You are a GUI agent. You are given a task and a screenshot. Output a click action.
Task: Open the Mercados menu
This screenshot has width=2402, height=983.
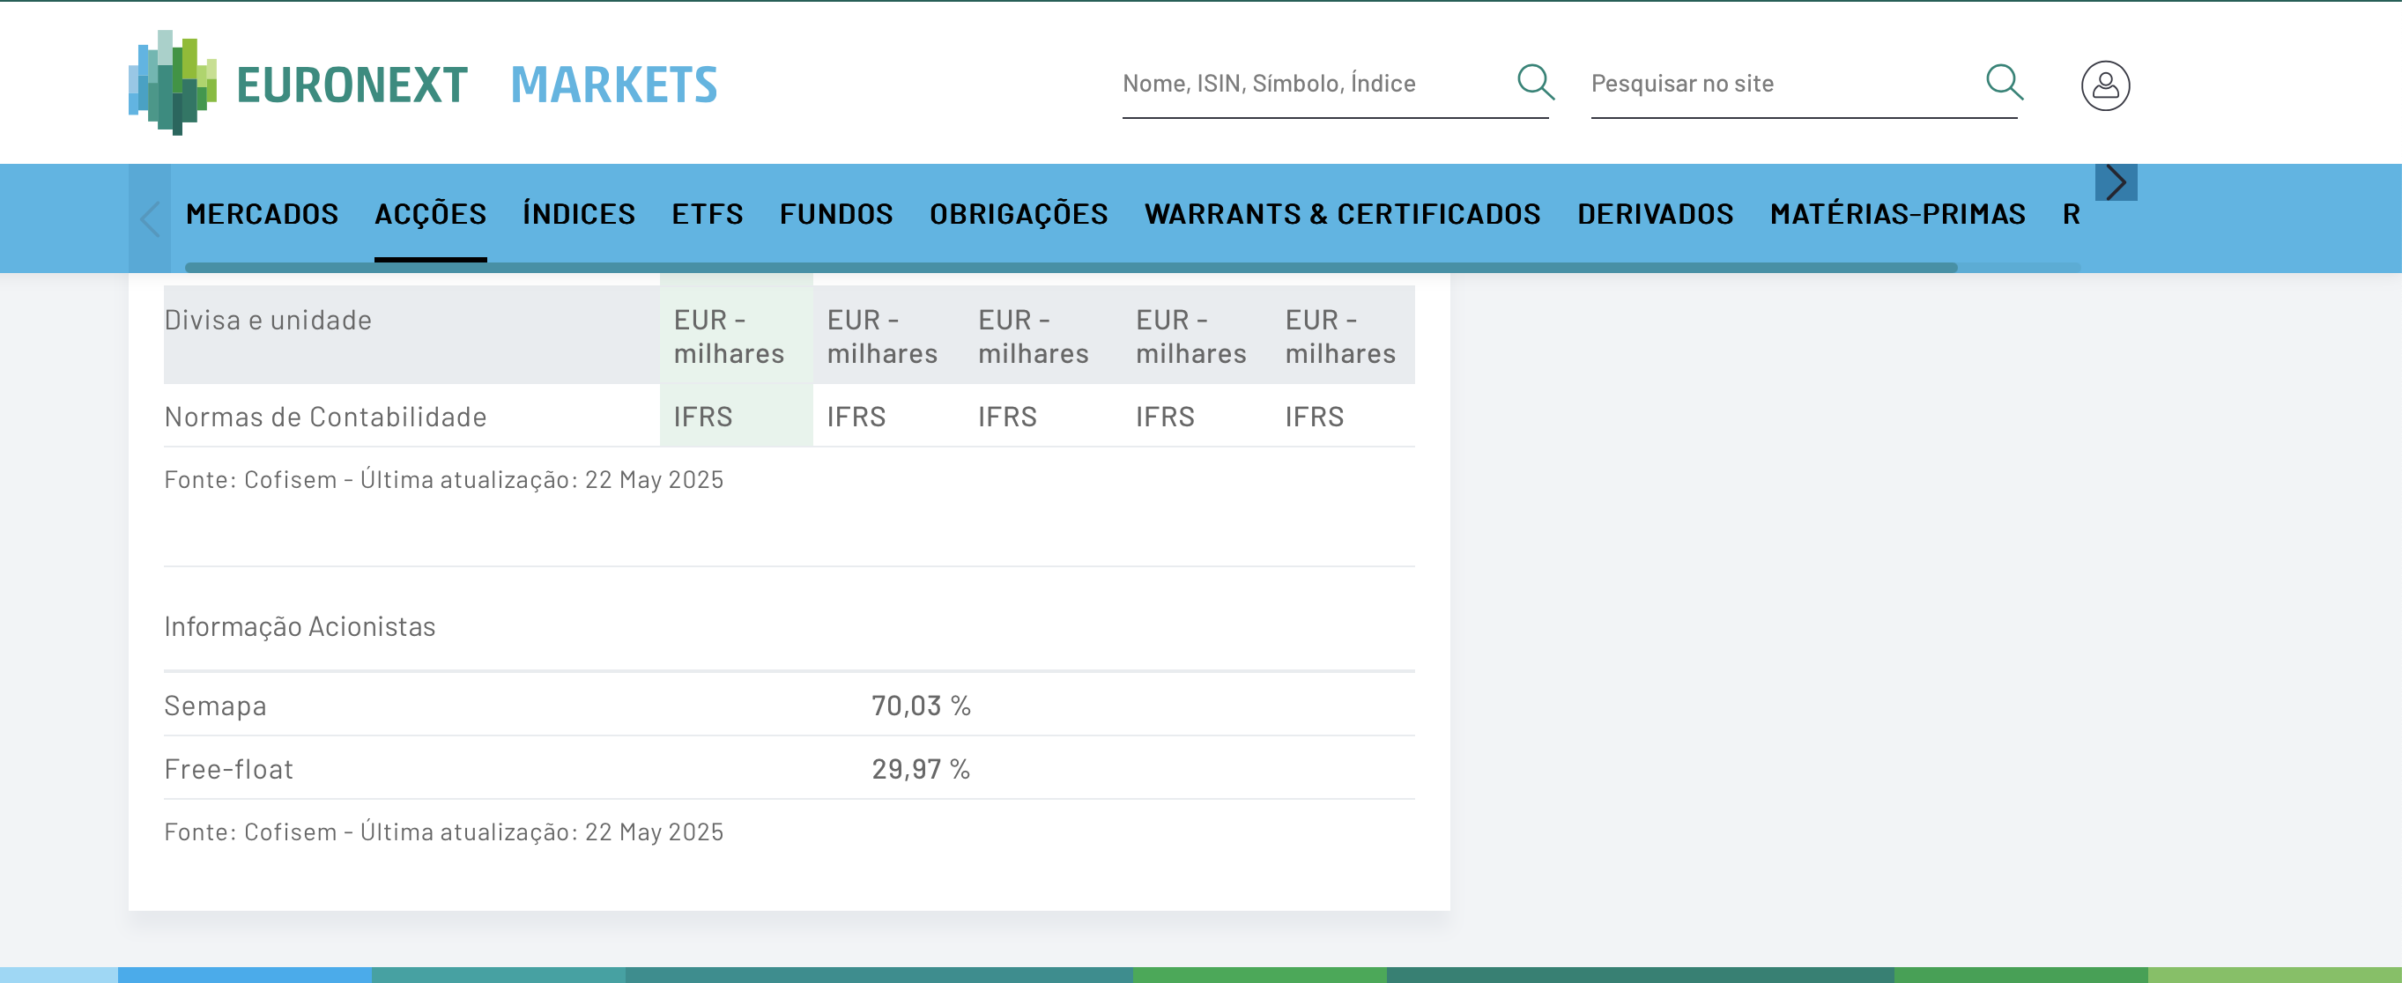point(262,213)
